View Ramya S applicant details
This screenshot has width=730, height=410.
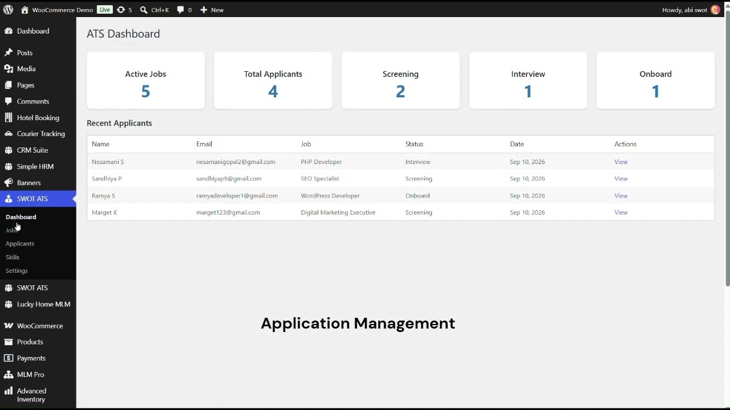coord(620,196)
